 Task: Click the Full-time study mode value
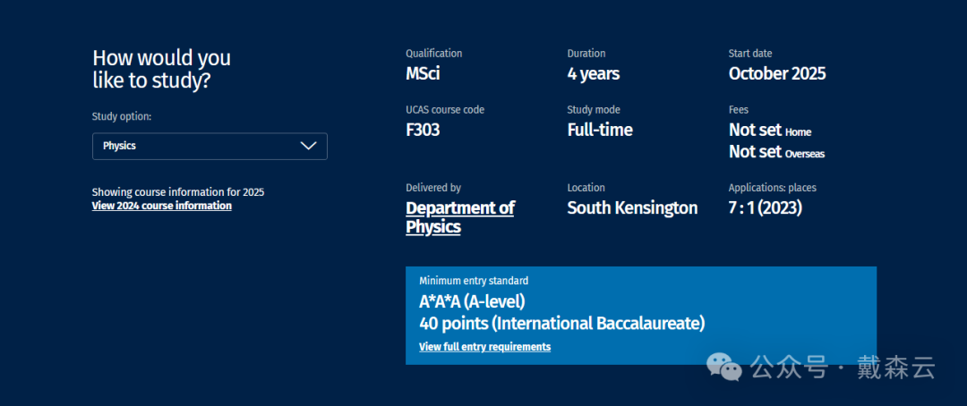coord(600,130)
